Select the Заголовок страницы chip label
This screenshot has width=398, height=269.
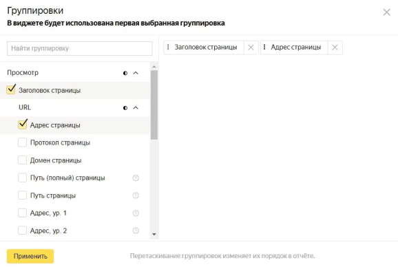click(x=206, y=47)
